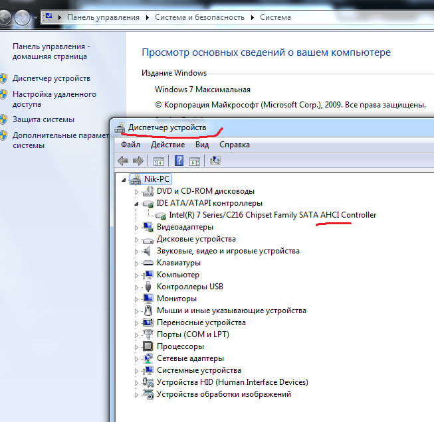The width and height of the screenshot is (434, 422).
Task: Expand the Сетевые адаптеры node
Action: click(x=136, y=359)
